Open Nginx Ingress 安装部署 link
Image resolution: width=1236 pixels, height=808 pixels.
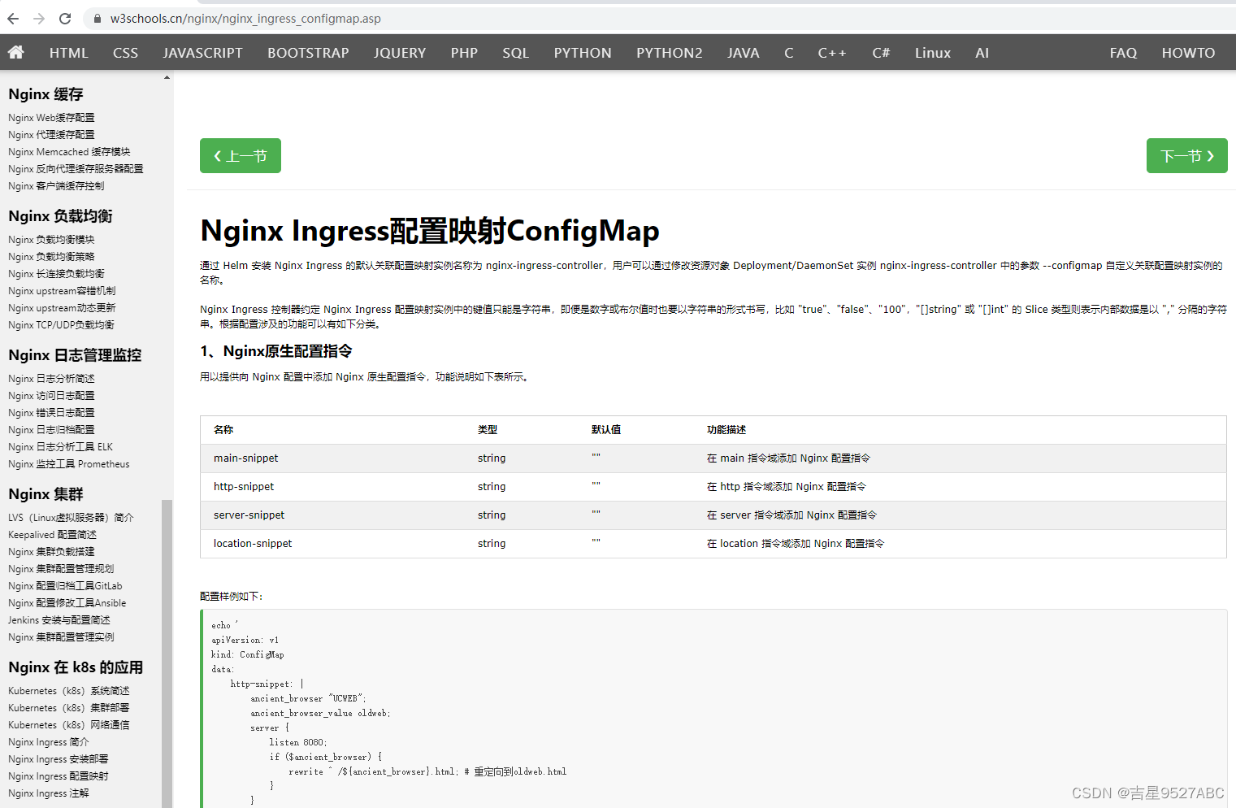(x=59, y=759)
